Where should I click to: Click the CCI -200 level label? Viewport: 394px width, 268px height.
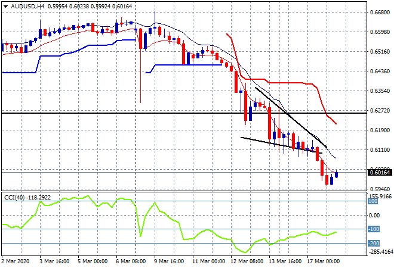[374, 244]
